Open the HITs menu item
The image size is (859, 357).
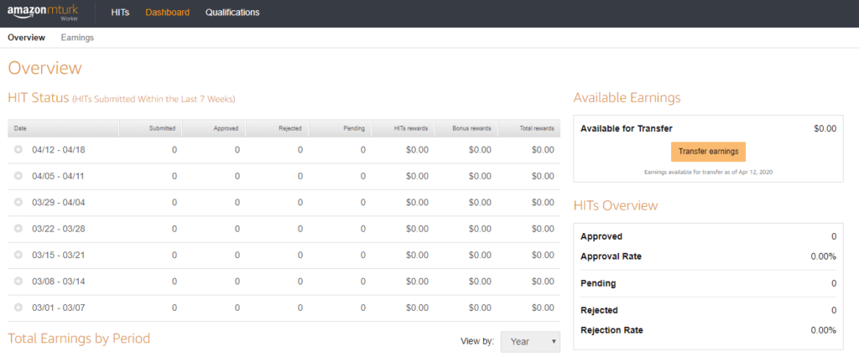(x=120, y=12)
